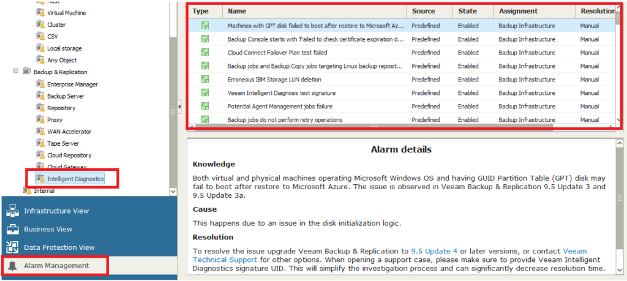Select 'Erroneous IBM Storage LUN deletion' alarm

402,79
